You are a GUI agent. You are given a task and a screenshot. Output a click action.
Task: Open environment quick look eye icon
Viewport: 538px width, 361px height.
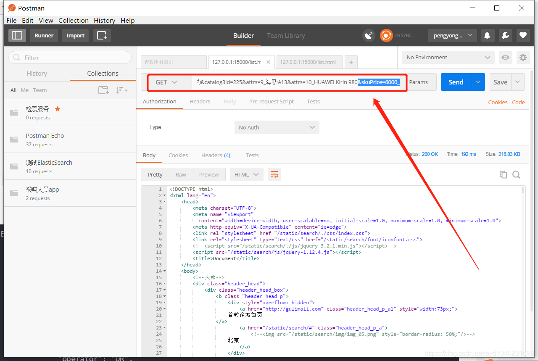click(x=506, y=58)
